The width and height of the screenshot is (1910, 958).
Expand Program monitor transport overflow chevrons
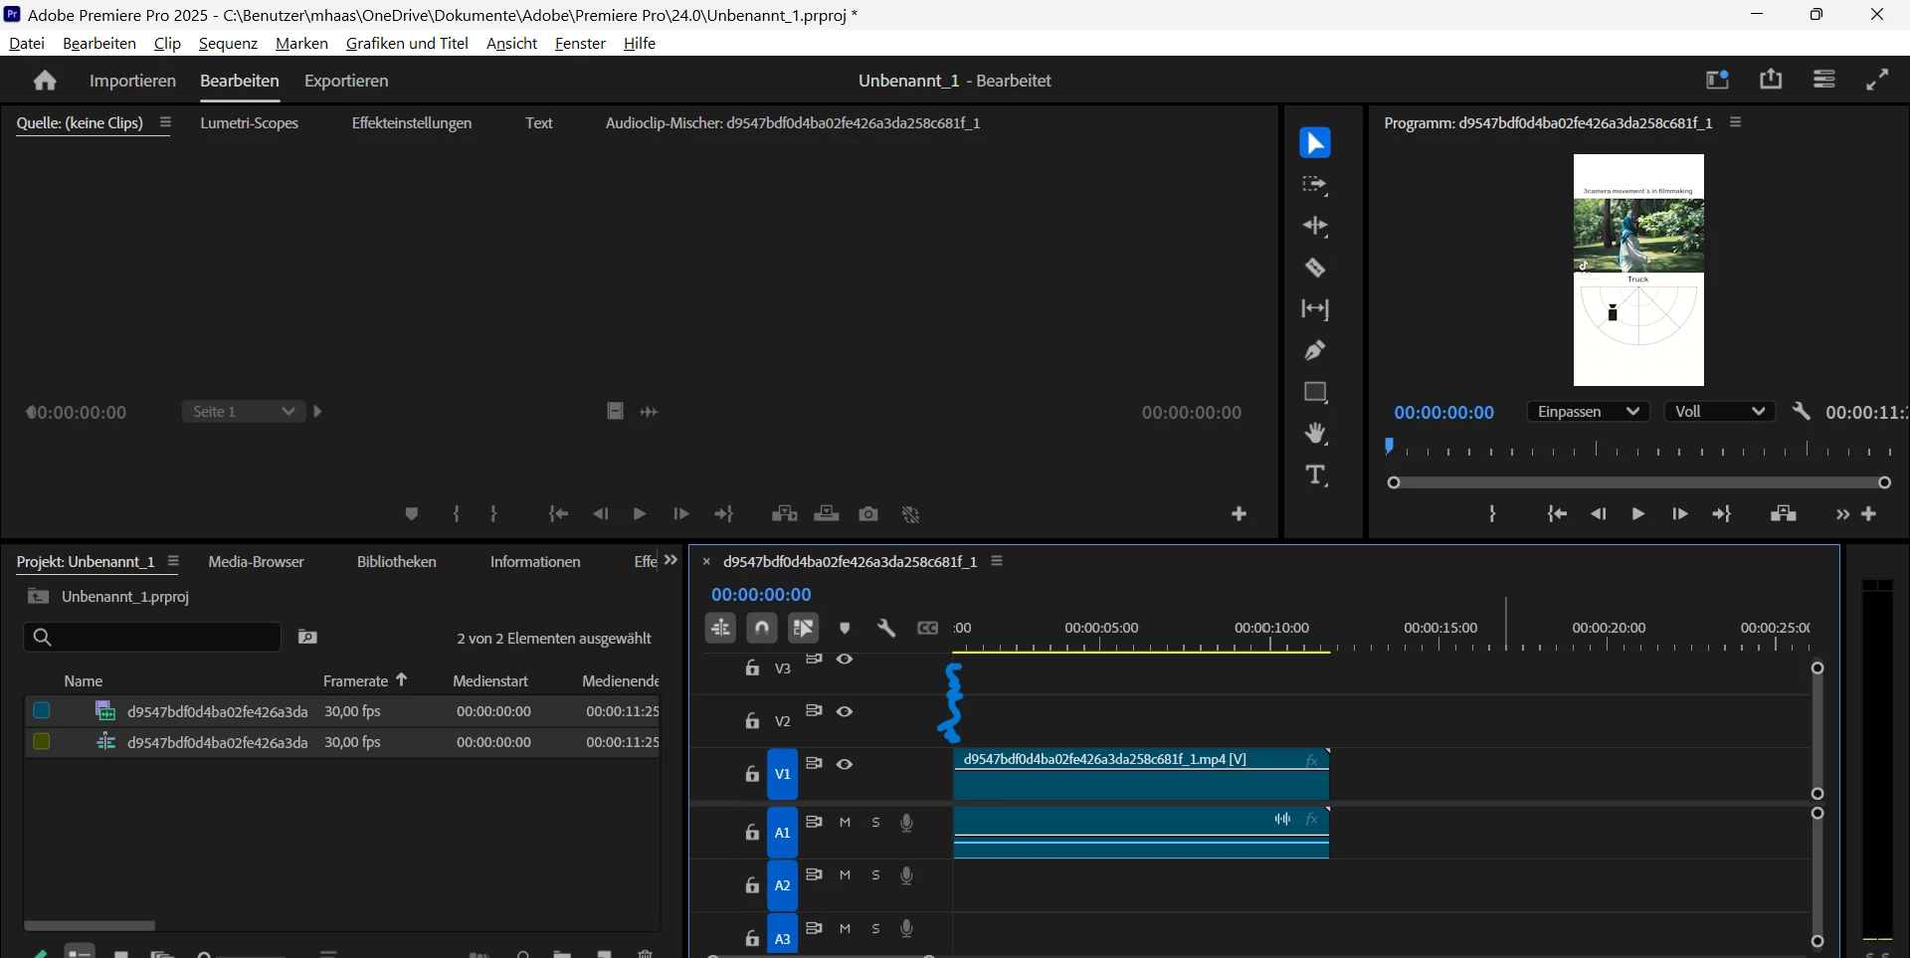point(1842,514)
